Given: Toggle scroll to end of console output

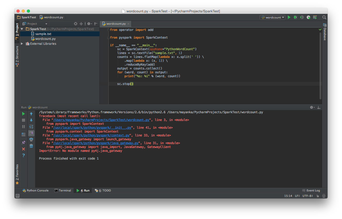Looking at the screenshot, I should tap(31, 133).
